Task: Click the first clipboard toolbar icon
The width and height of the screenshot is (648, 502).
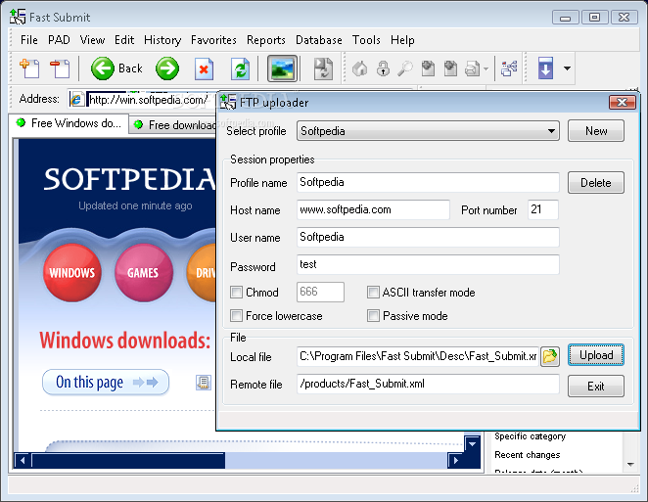Action: 428,68
